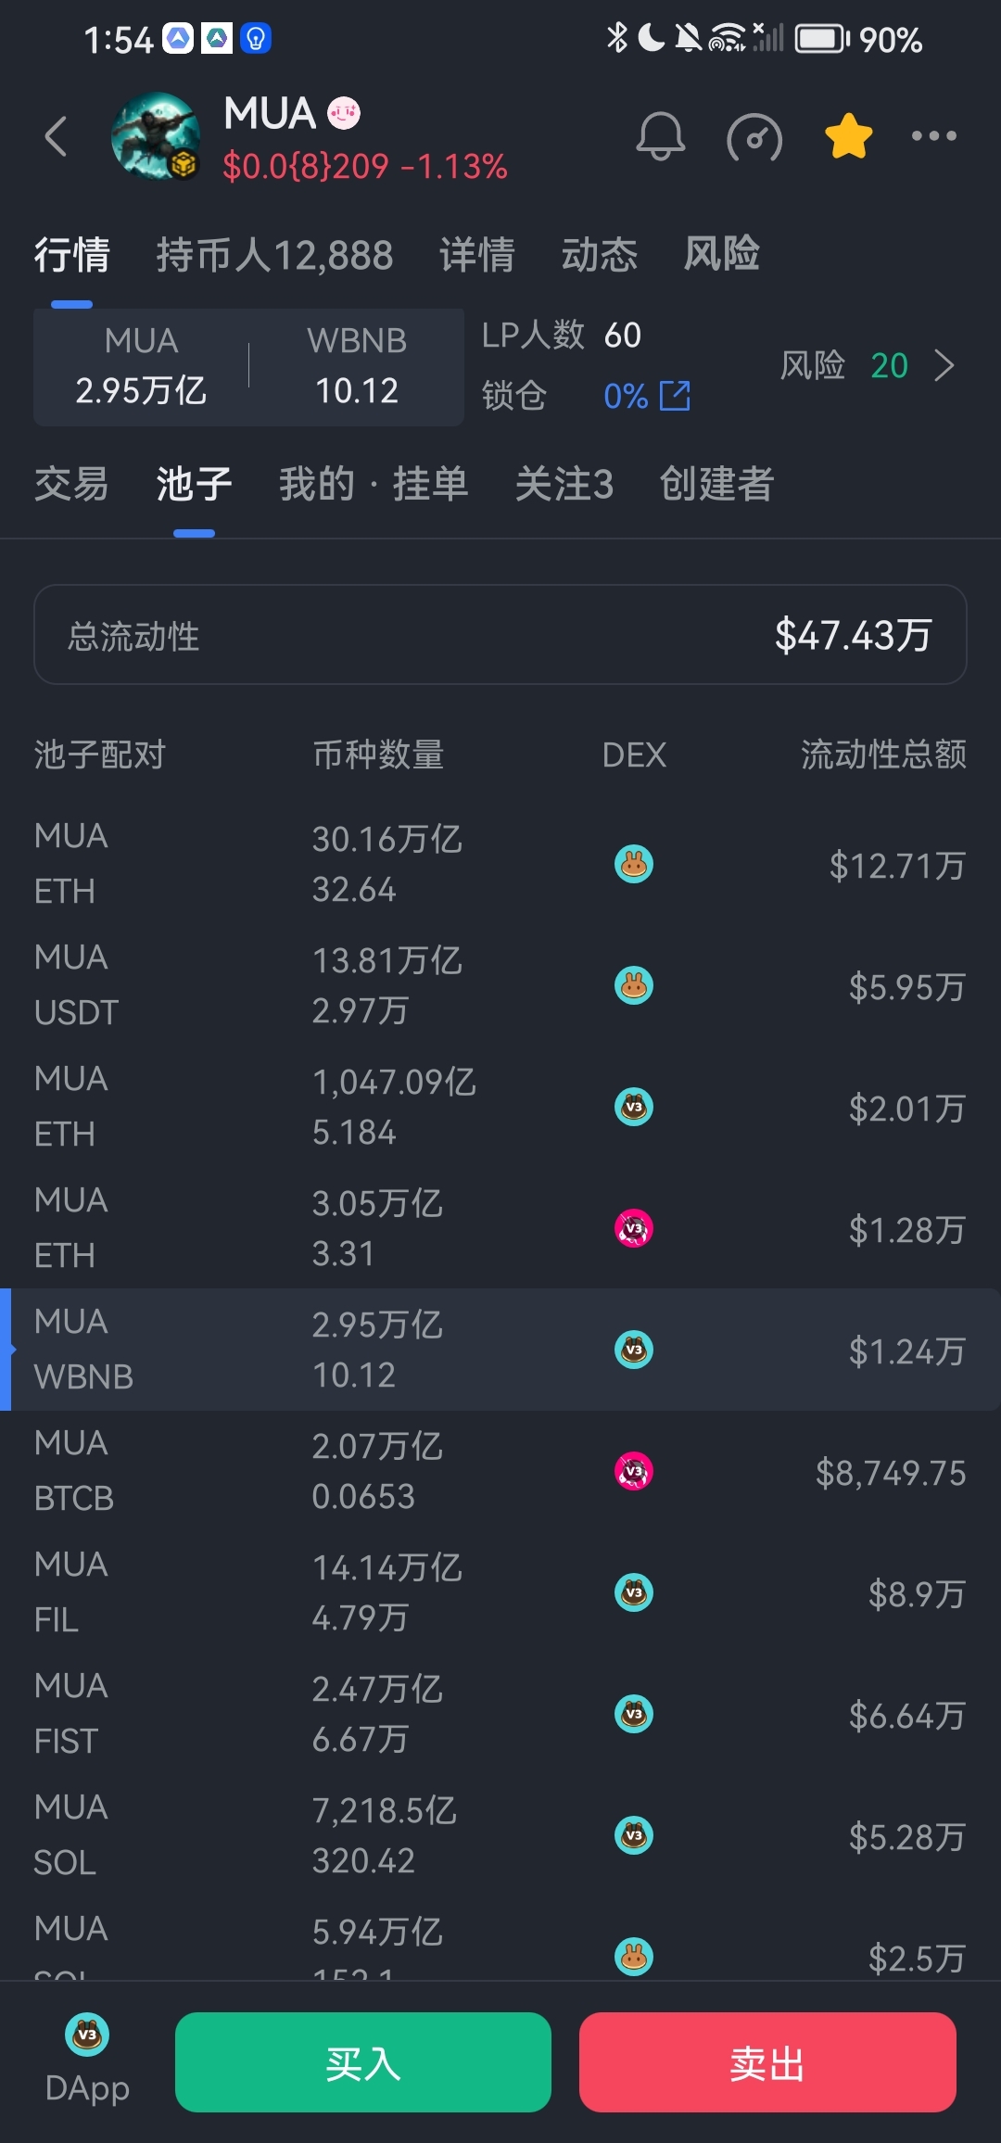This screenshot has width=1001, height=2143.
Task: Switch to the 持币人 holders tab
Action: pos(274,255)
